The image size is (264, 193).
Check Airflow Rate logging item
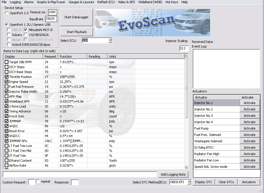tap(7, 165)
